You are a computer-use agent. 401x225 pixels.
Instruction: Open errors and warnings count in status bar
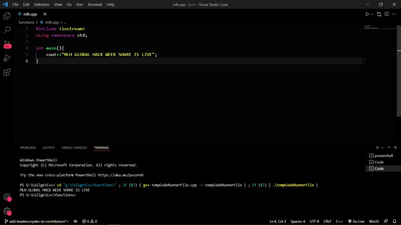pos(90,222)
